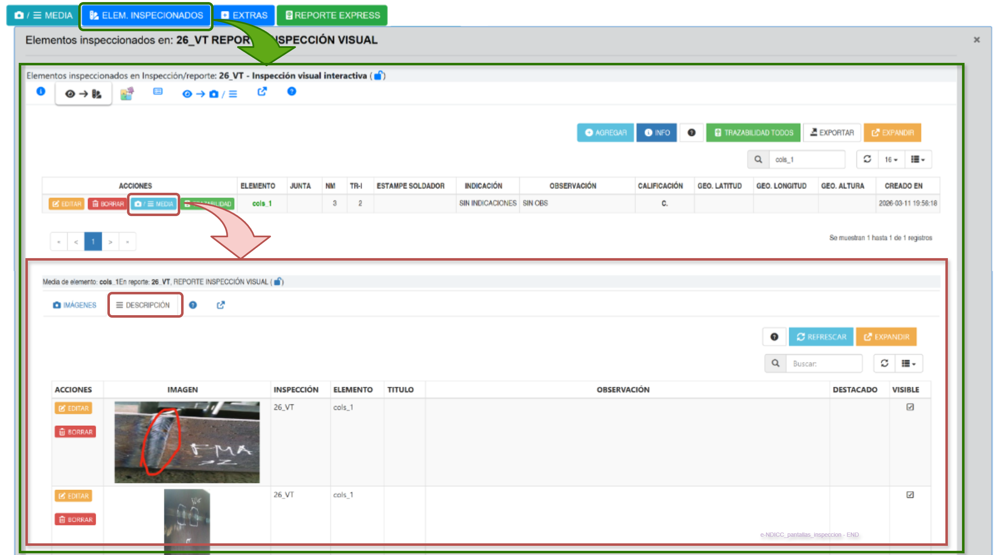The height and width of the screenshot is (555, 997).
Task: Open columns dropdown in elements table toolbar
Action: pos(918,159)
